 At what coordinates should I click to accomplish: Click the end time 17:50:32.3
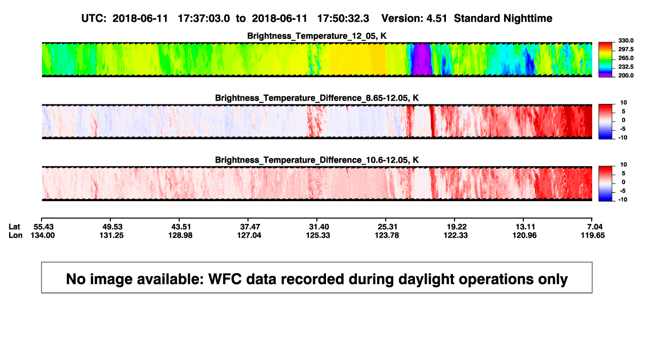[343, 18]
